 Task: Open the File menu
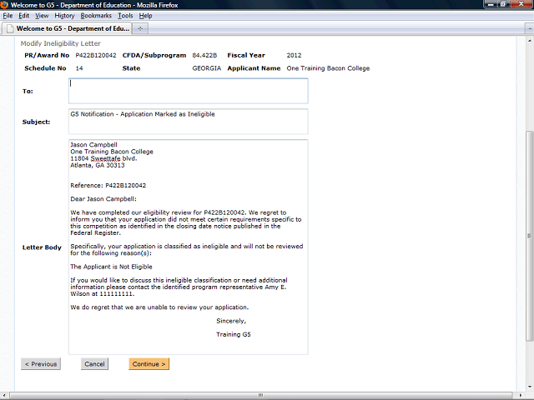8,16
